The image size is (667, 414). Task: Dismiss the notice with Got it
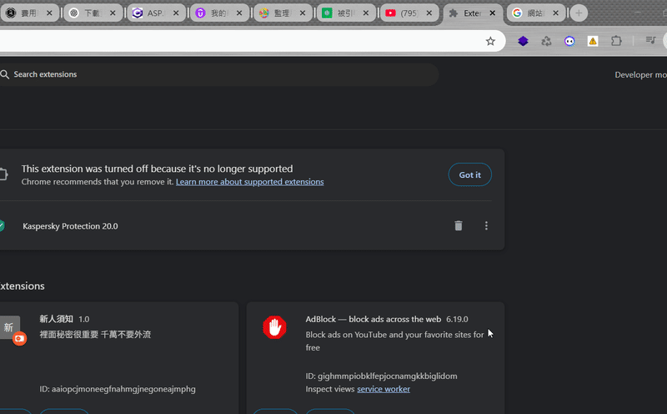pyautogui.click(x=469, y=174)
